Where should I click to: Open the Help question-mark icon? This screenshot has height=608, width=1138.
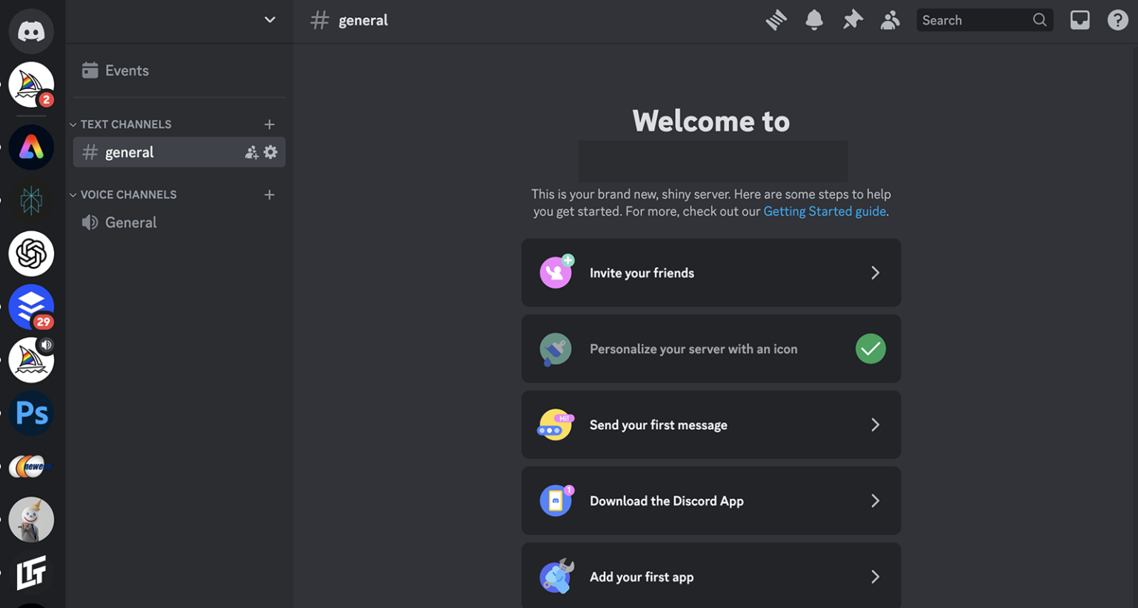tap(1118, 20)
